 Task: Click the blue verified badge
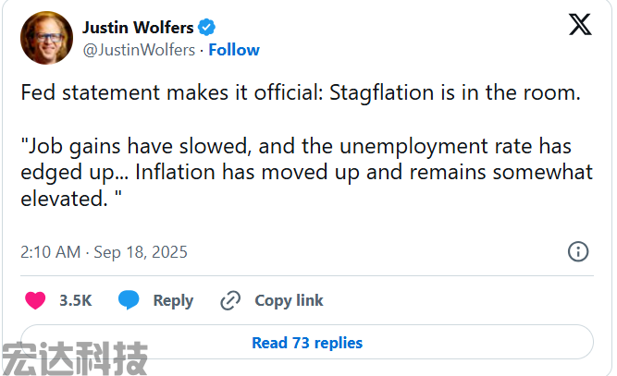[x=206, y=28]
